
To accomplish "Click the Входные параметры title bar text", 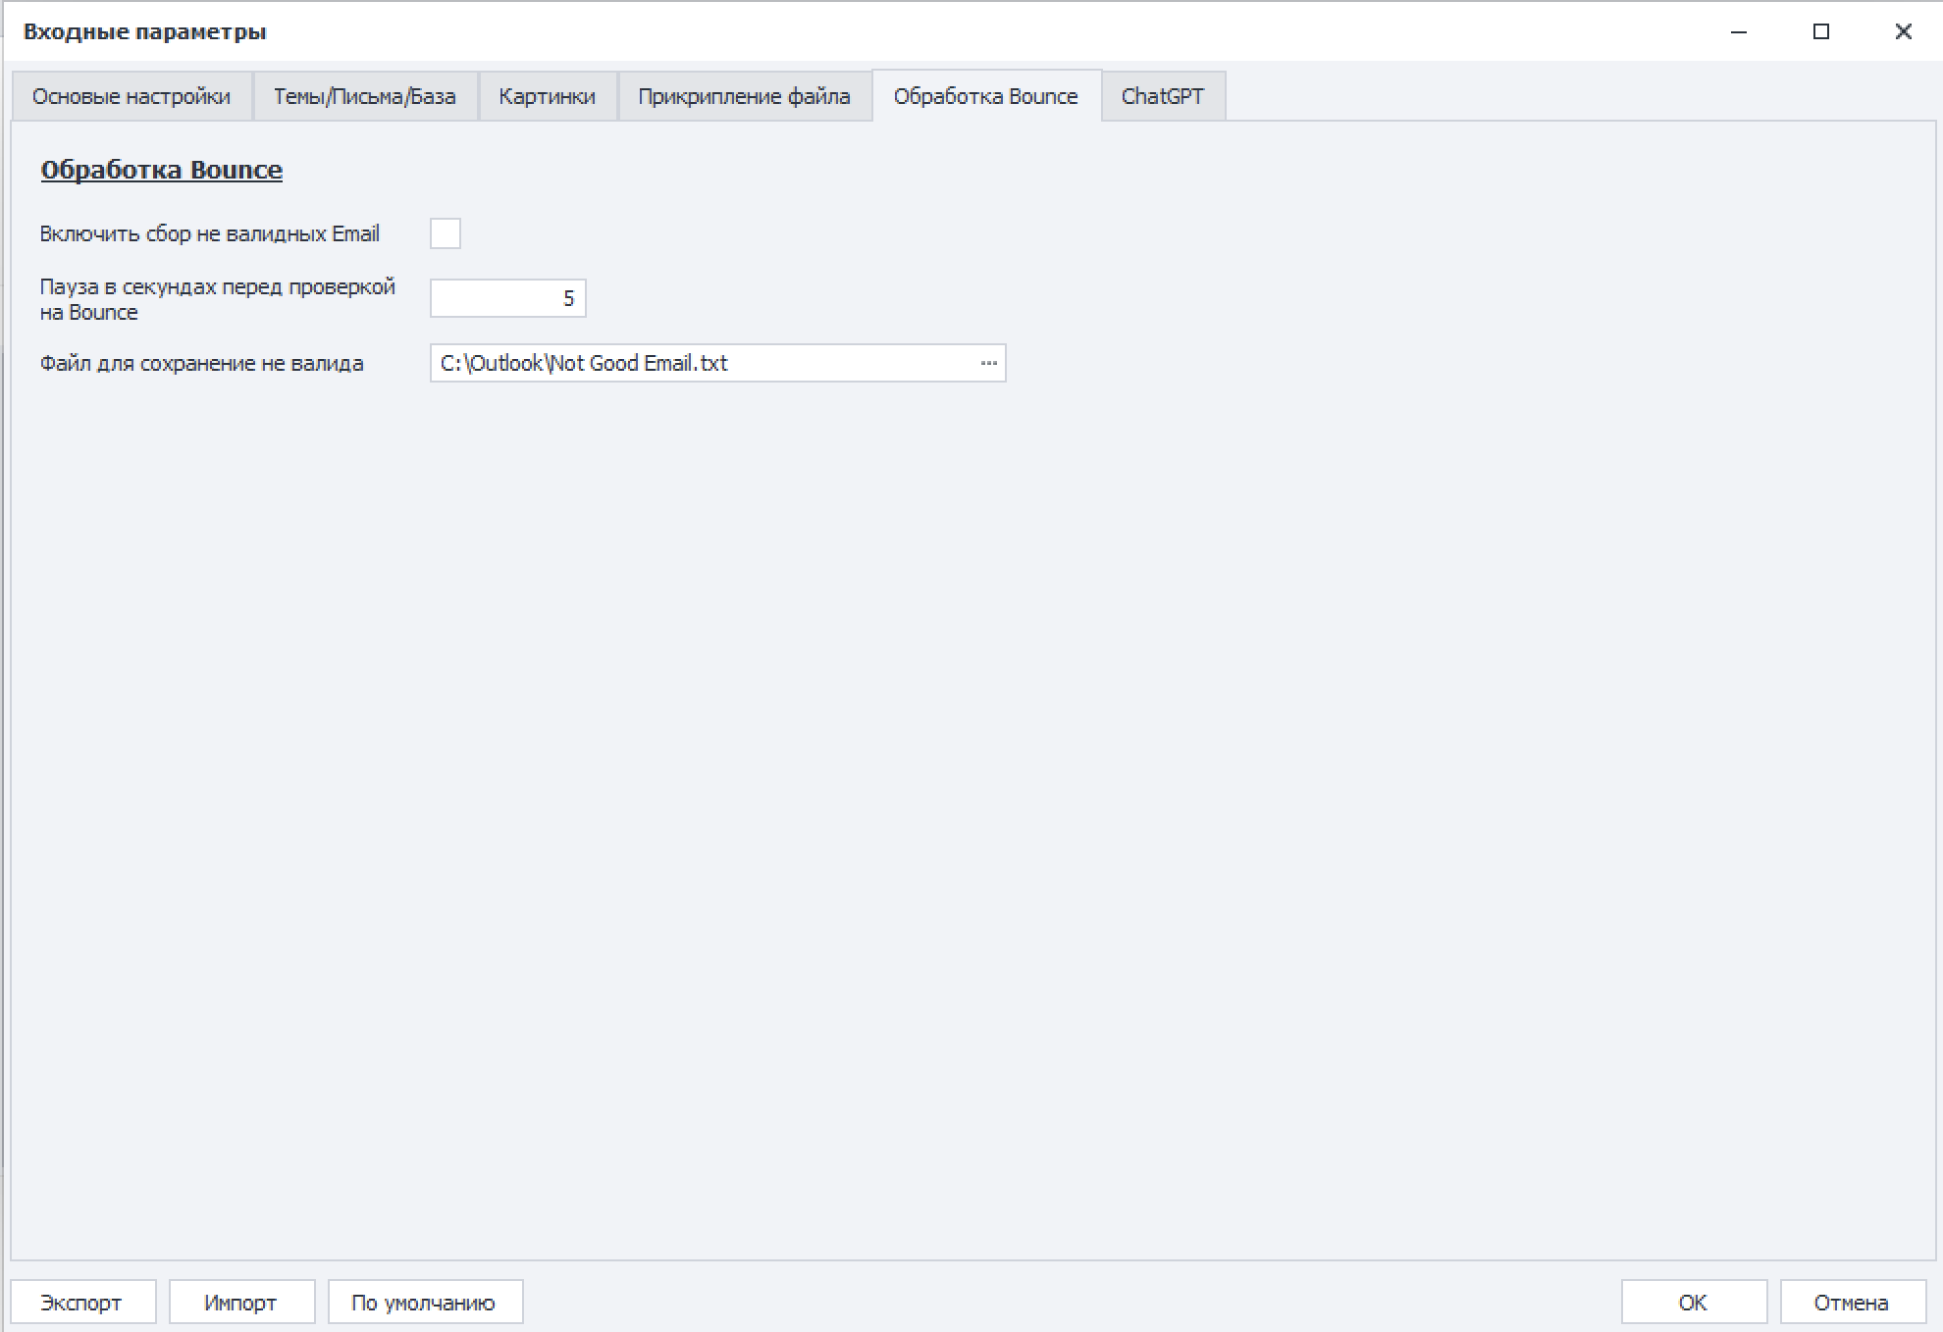I will 144,31.
